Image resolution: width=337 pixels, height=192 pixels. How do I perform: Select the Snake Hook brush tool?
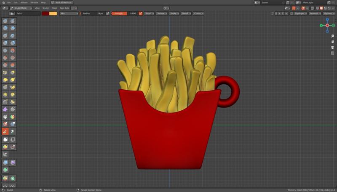tap(13, 80)
